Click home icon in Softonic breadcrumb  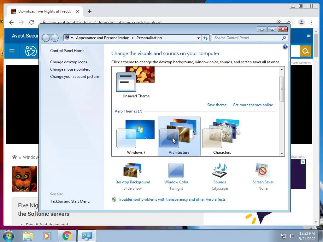tap(15, 157)
